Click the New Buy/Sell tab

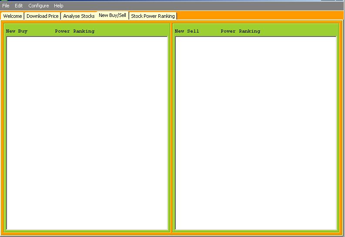pos(113,15)
